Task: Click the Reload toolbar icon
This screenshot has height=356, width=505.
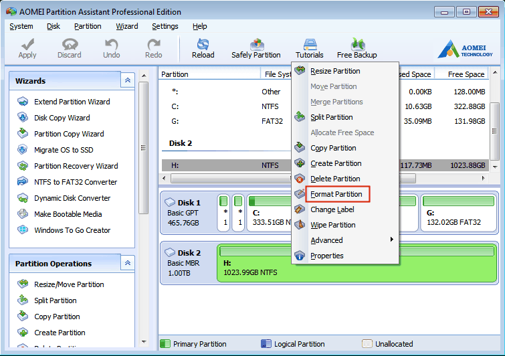Action: tap(203, 44)
